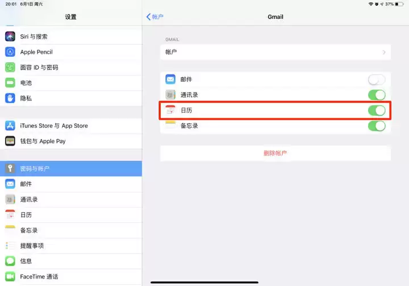Tap the sidebar 备忘录 notes icon
Screen dimensions: 409x286
10,230
